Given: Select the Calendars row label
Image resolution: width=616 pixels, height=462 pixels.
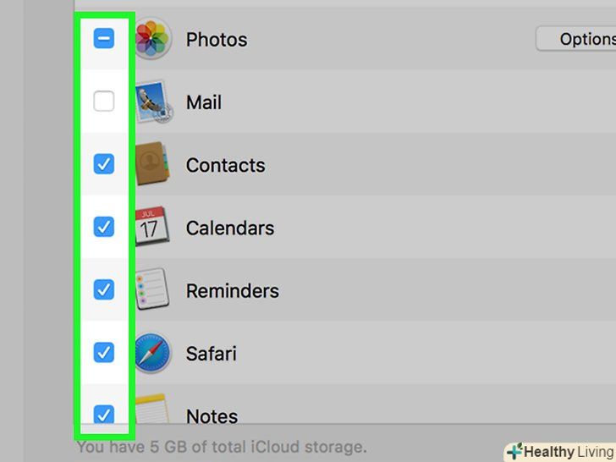Looking at the screenshot, I should 230,228.
